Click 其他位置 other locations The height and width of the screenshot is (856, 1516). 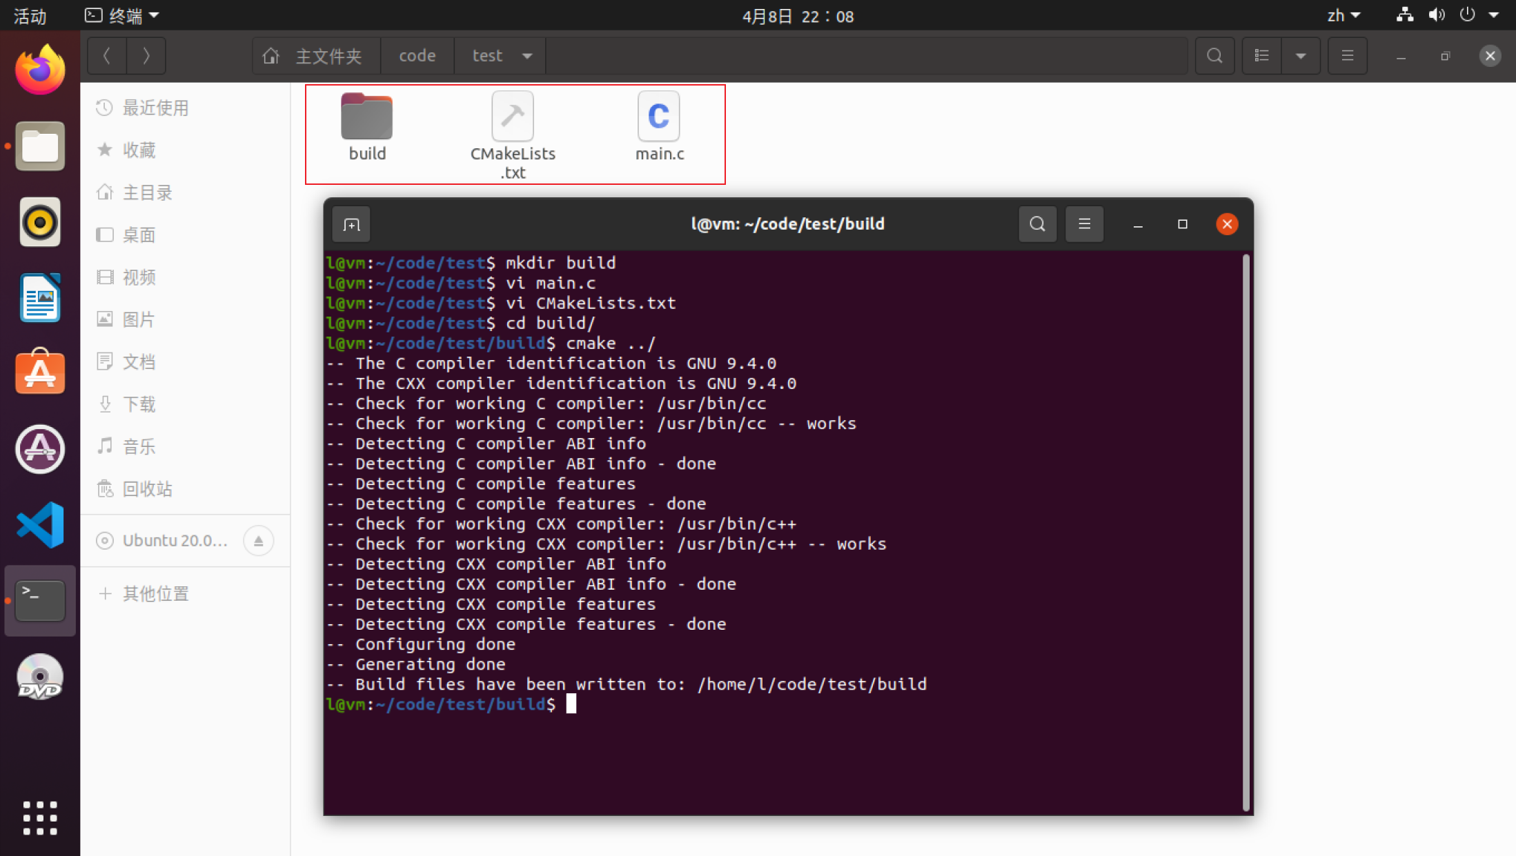pos(155,594)
